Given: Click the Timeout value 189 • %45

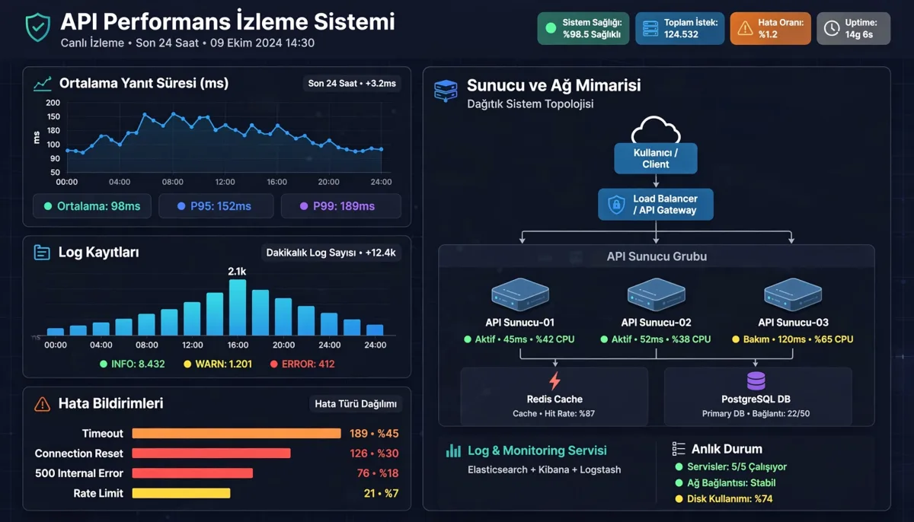Looking at the screenshot, I should tap(374, 434).
